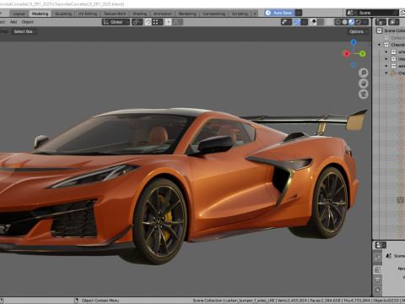Screen dimensions: 405x304
Task: Switch to the Scripting workspace tab
Action: tap(240, 14)
